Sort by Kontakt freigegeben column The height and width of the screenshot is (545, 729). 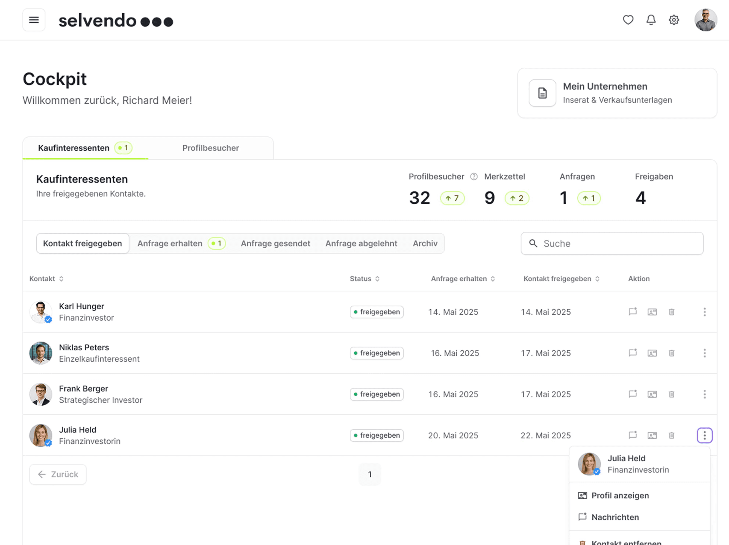tap(562, 279)
